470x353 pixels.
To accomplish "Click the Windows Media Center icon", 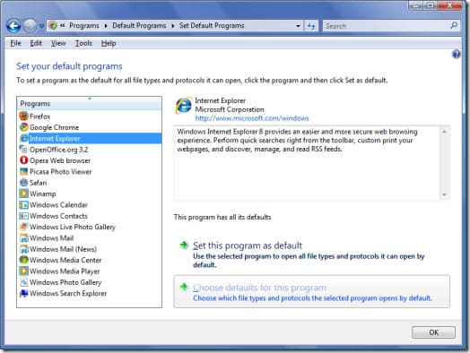I will coord(23,260).
